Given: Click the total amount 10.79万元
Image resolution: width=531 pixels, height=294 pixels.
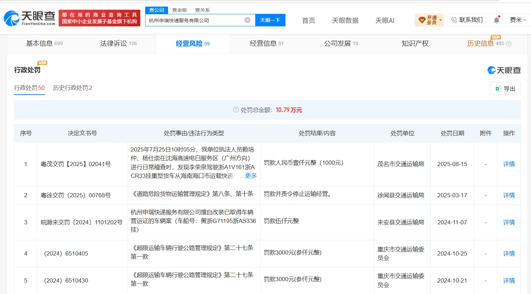Looking at the screenshot, I should click(289, 110).
